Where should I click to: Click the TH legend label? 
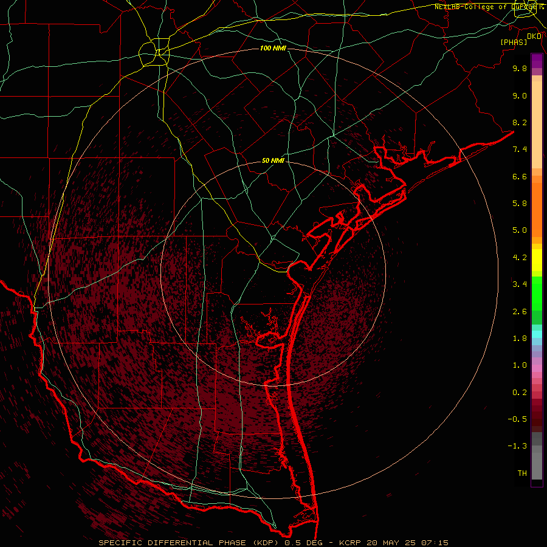point(522,473)
